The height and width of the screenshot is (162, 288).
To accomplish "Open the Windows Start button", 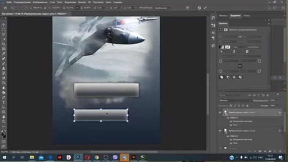I will [4, 157].
